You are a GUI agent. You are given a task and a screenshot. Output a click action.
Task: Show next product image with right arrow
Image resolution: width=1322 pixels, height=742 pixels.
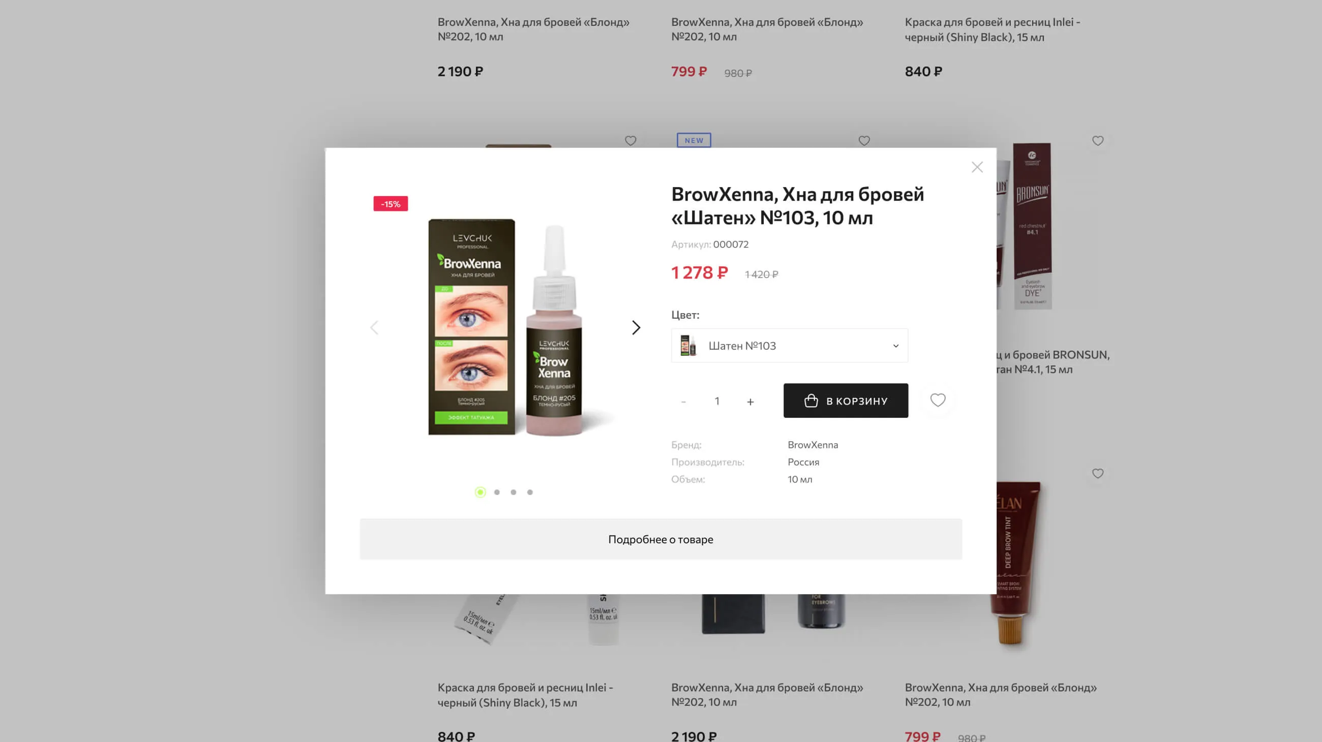pyautogui.click(x=636, y=328)
